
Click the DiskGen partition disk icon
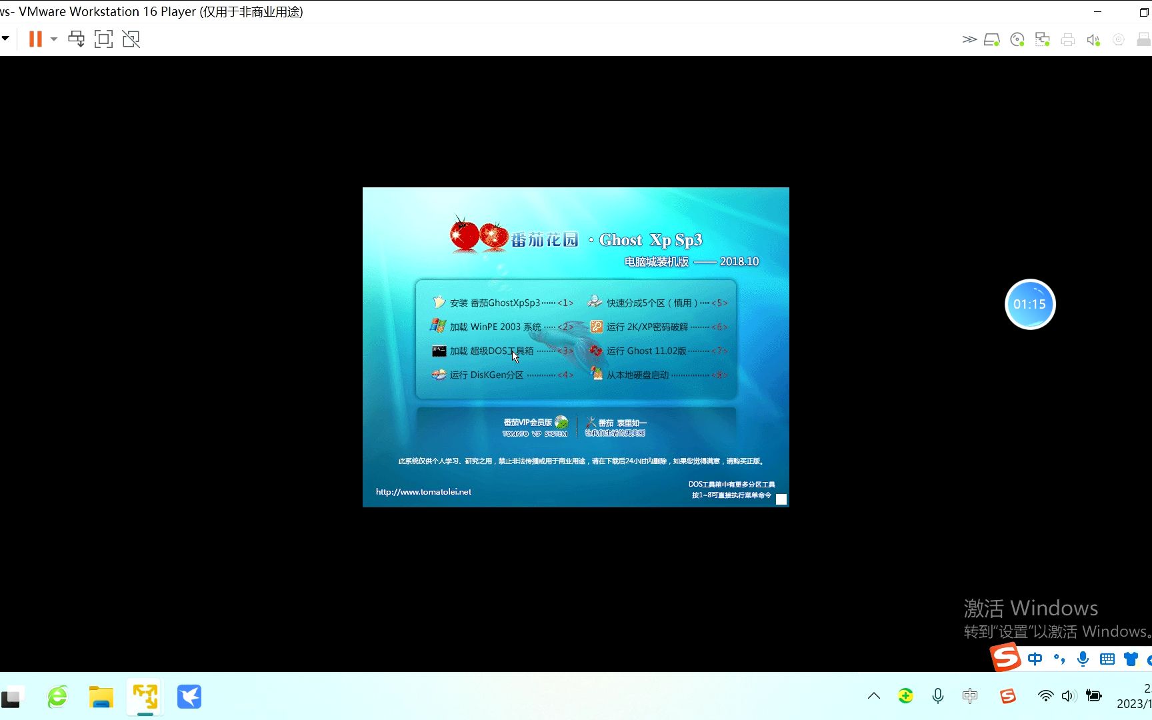pyautogui.click(x=439, y=375)
